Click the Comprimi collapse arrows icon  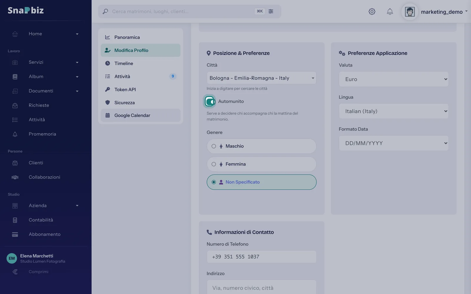(x=15, y=272)
